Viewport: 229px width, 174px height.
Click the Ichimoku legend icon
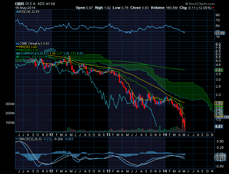pyautogui.click(x=18, y=54)
